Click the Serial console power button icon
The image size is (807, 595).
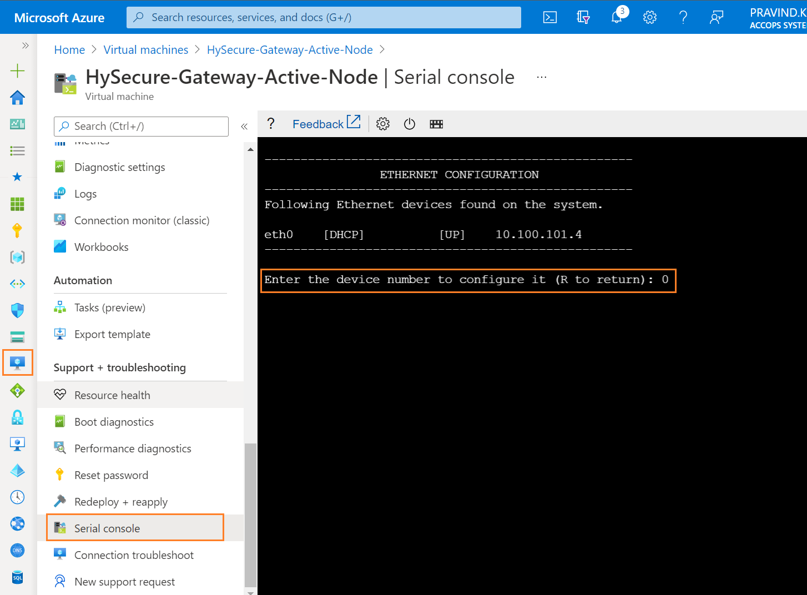(410, 124)
